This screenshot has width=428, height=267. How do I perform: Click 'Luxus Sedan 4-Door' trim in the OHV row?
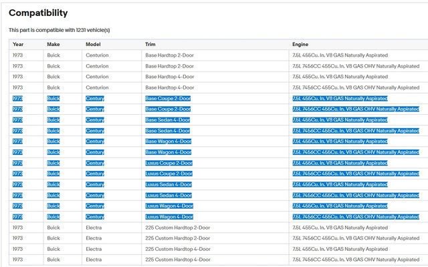tap(169, 196)
